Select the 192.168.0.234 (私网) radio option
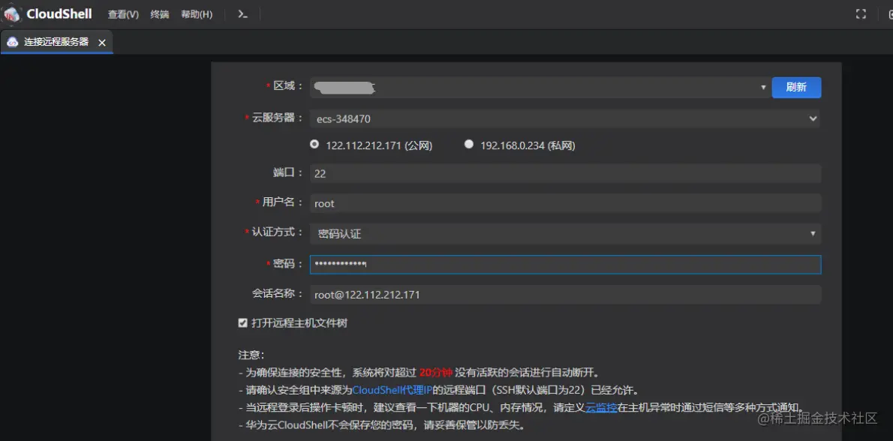 [469, 145]
